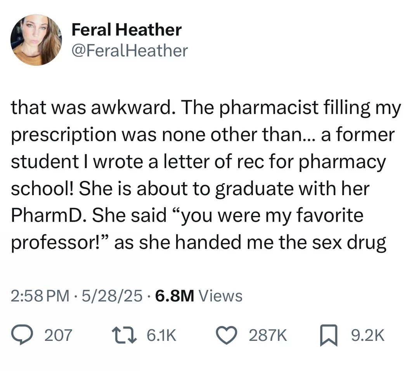
Task: Like the tweet with the heart icon
Action: 227,335
